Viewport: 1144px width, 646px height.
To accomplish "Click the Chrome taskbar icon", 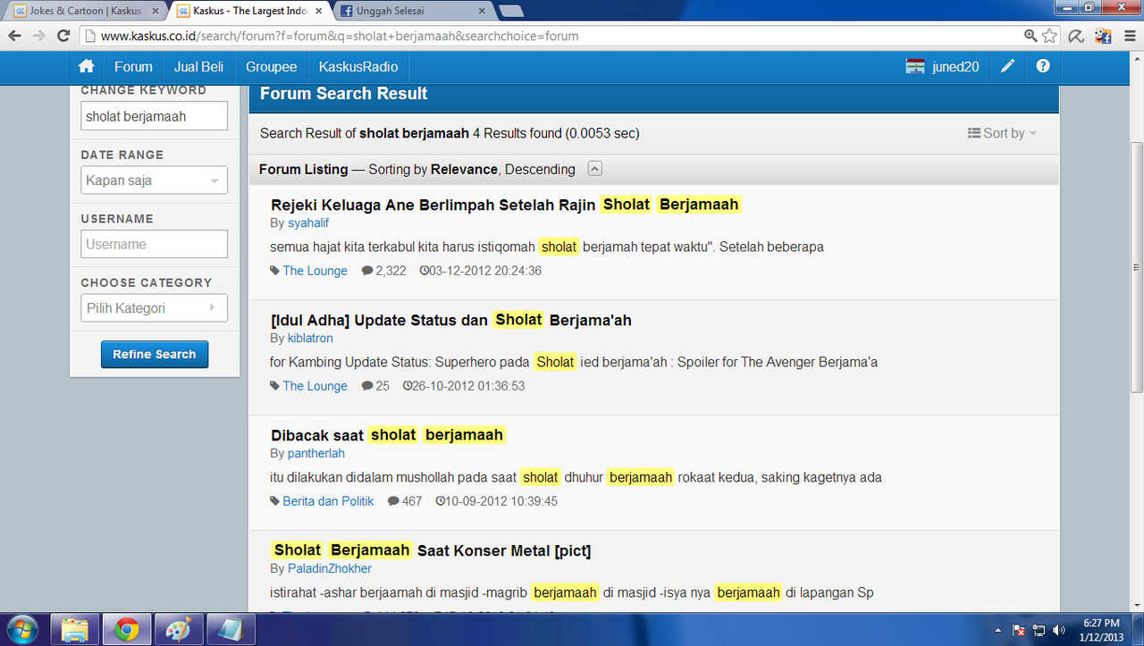I will [126, 630].
